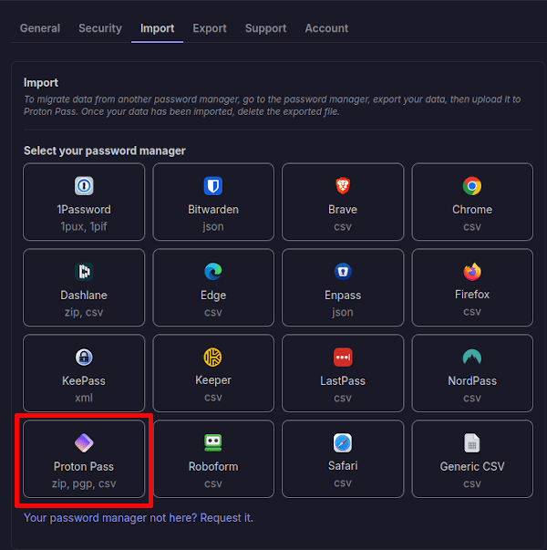This screenshot has height=550, width=547.
Task: Click the Firefox logo icon
Action: pos(472,272)
